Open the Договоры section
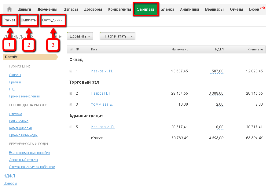Image resolution: width=272 pixels, height=193 pixels. tap(93, 9)
